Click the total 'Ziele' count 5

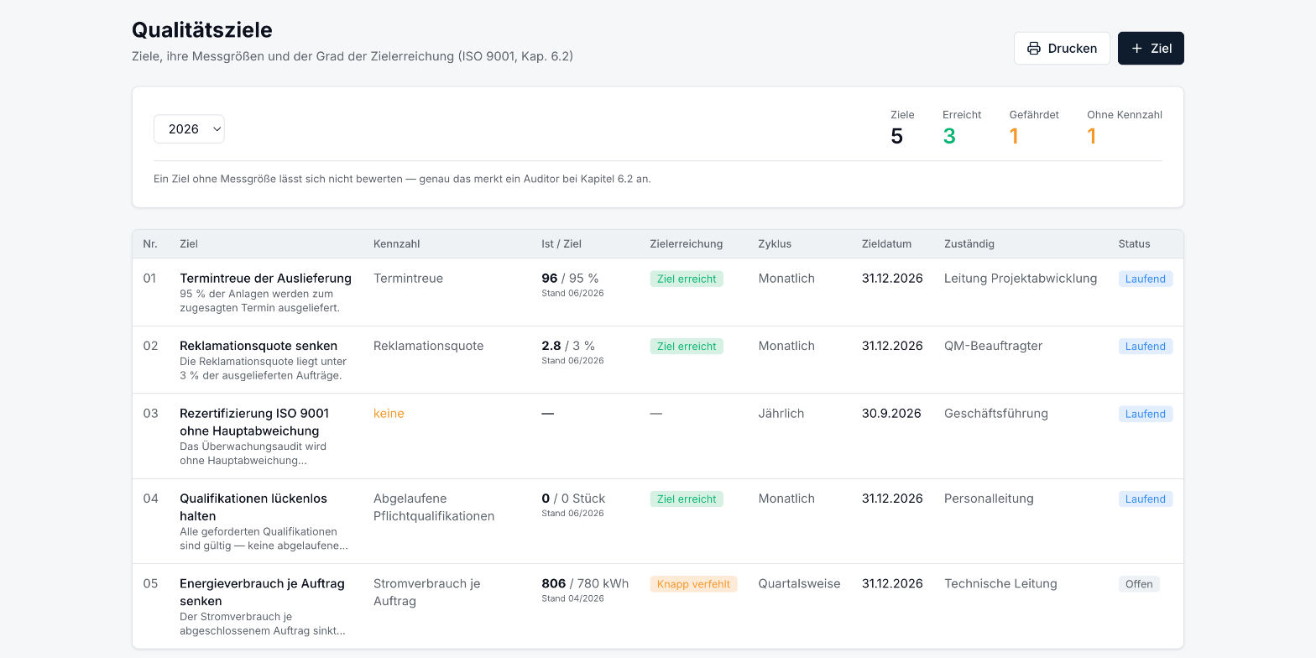point(897,136)
